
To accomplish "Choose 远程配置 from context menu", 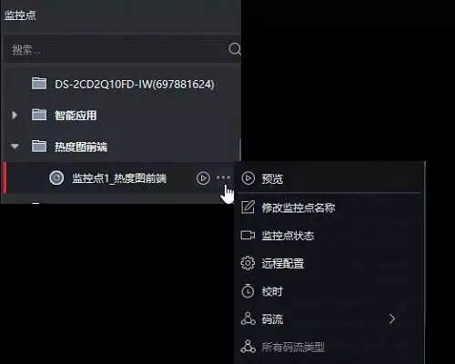I will click(x=330, y=263).
